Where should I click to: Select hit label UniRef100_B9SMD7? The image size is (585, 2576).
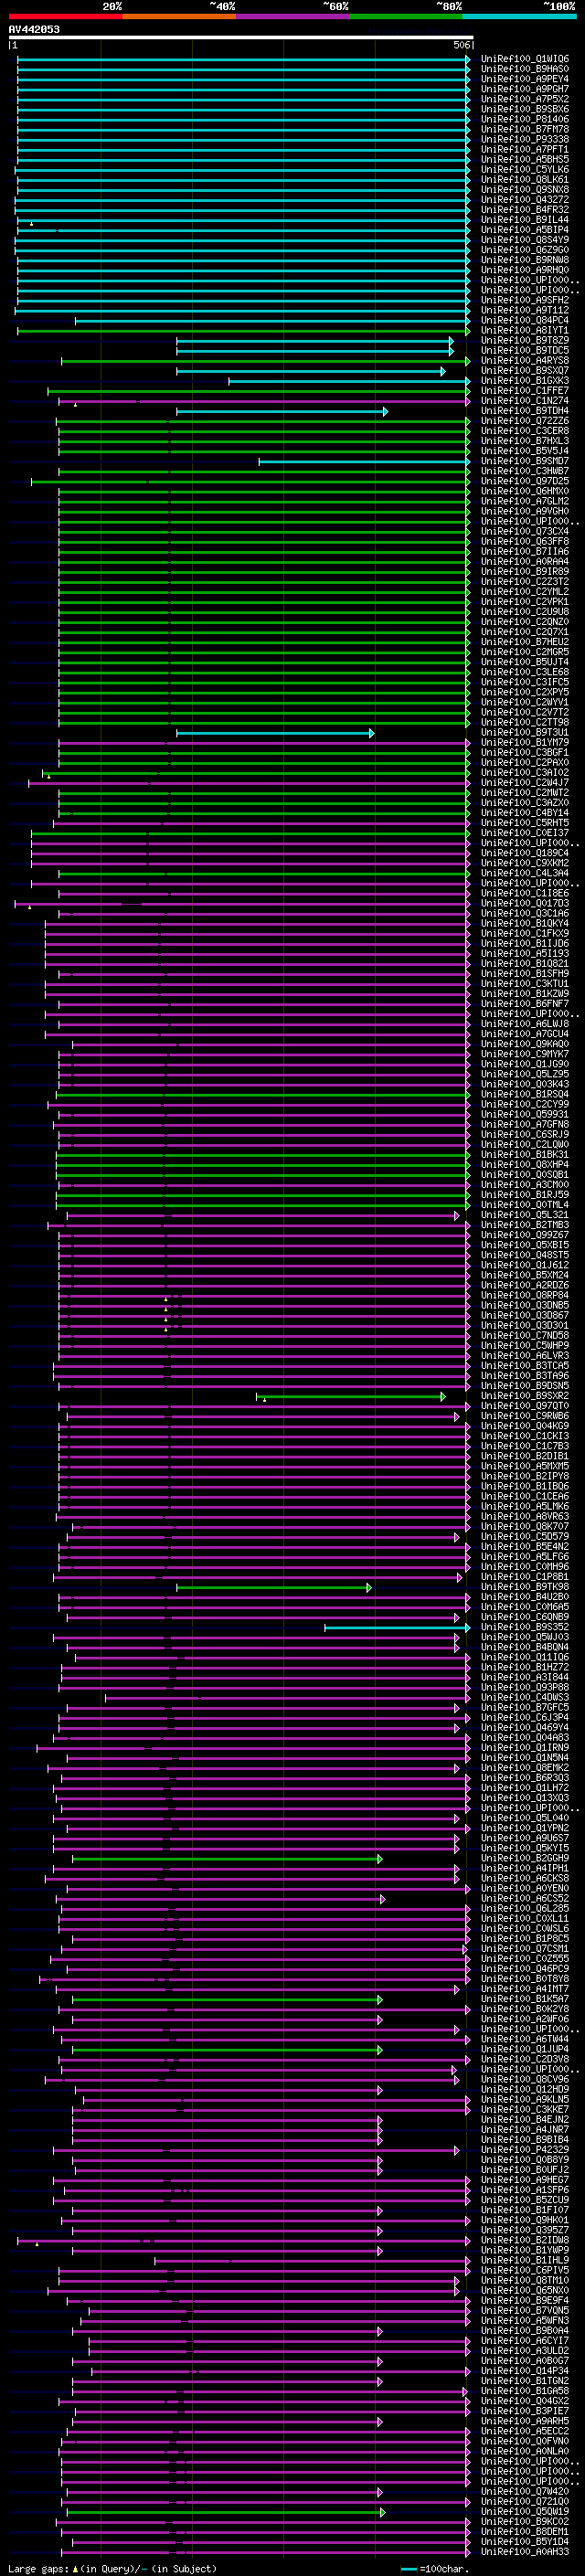click(x=524, y=461)
